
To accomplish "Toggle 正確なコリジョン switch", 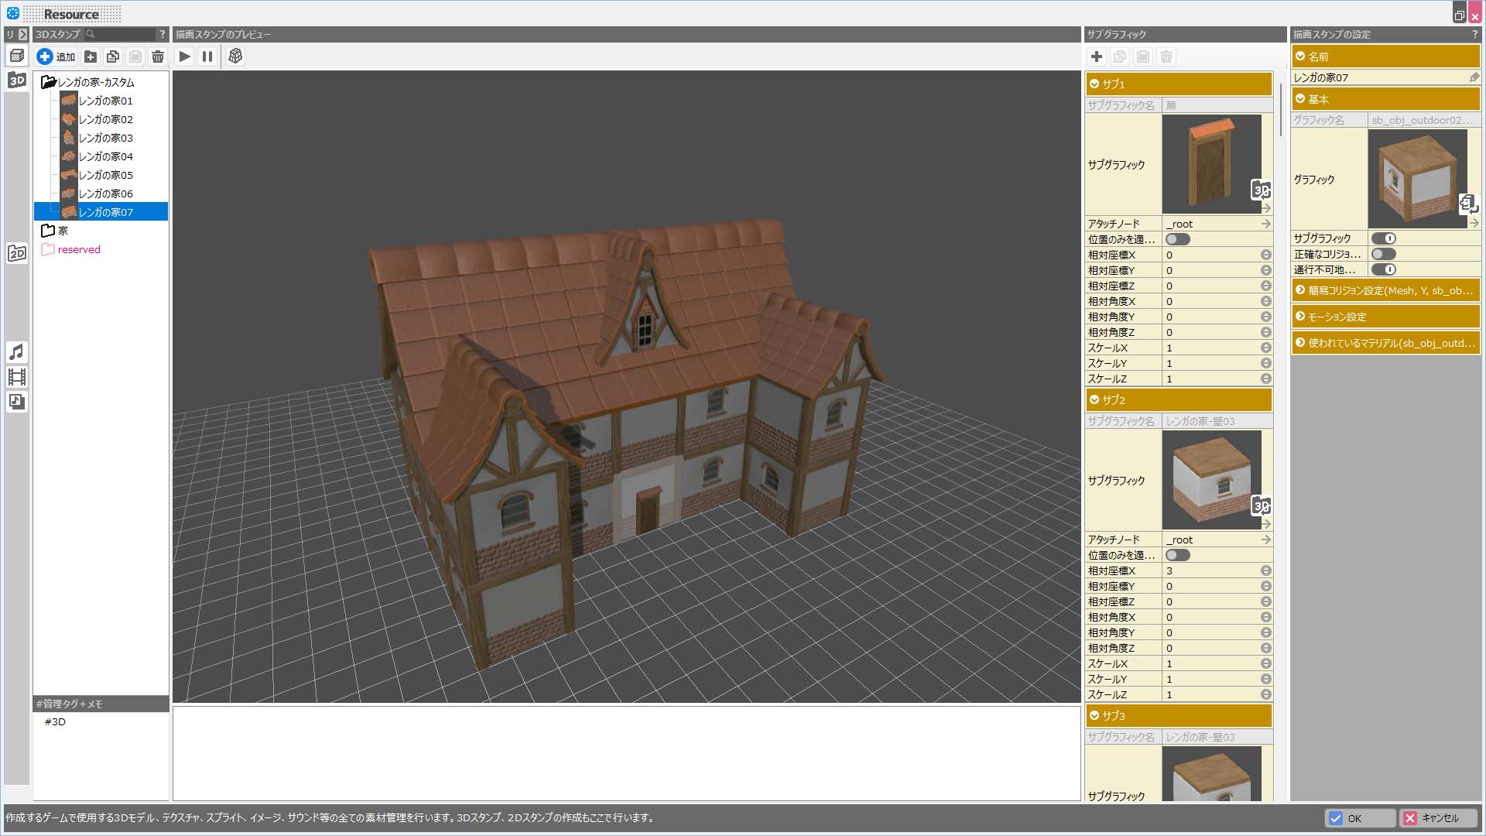I will [1384, 254].
